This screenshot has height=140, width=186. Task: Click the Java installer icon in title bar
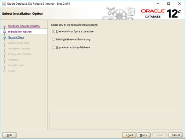click(4, 4)
